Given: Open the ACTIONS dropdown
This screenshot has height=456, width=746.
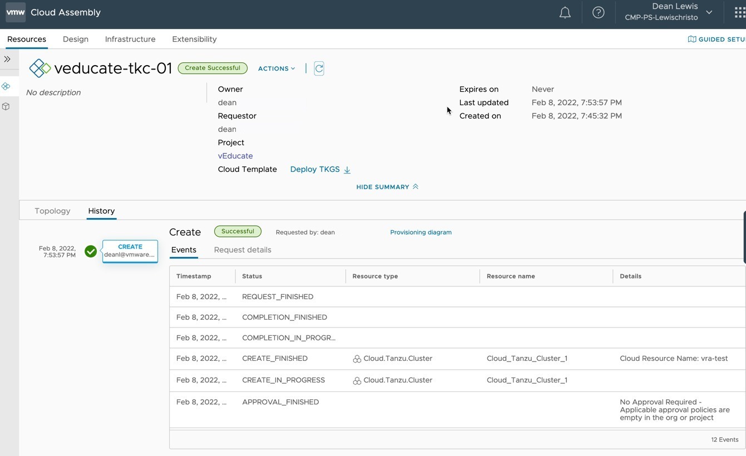Looking at the screenshot, I should tap(276, 68).
